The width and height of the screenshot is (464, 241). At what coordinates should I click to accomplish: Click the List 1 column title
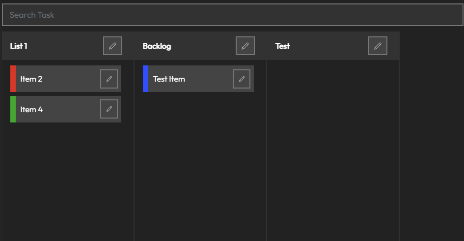(x=19, y=46)
